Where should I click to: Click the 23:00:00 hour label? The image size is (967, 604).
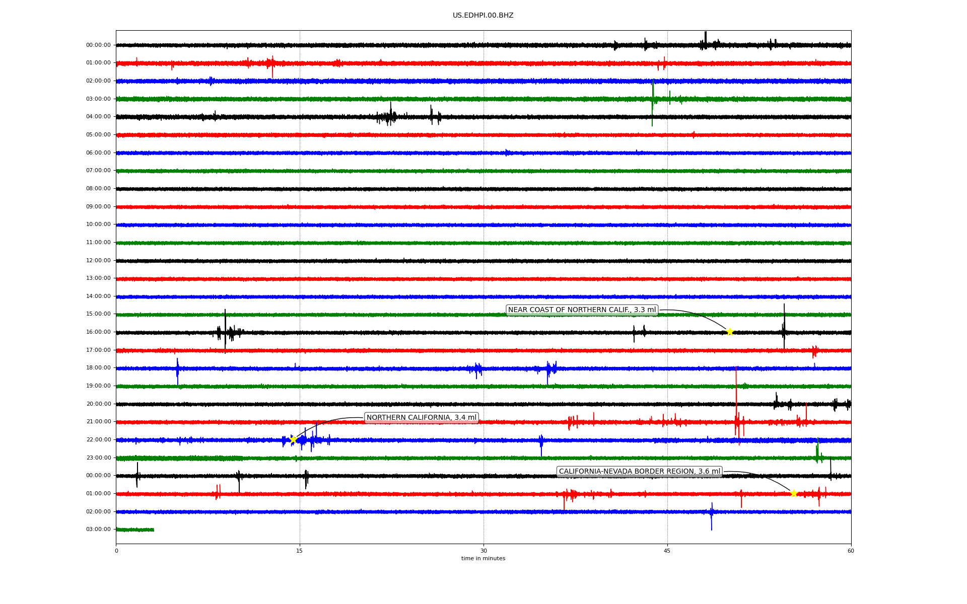(98, 458)
